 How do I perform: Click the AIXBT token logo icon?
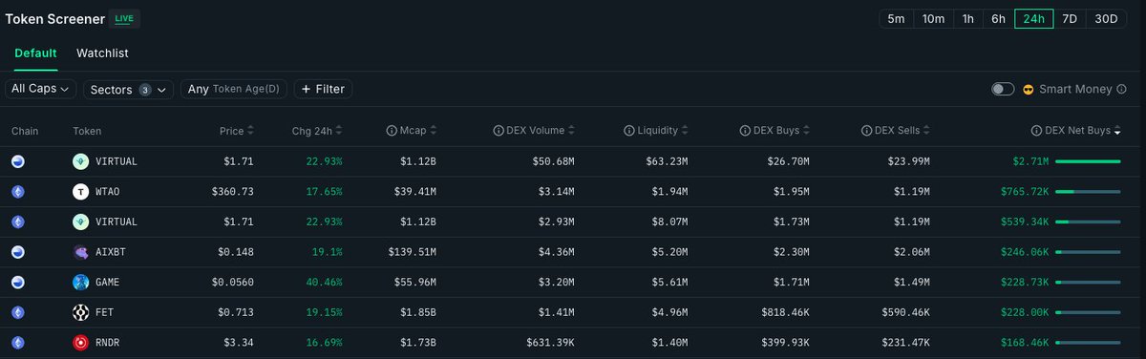tap(81, 252)
